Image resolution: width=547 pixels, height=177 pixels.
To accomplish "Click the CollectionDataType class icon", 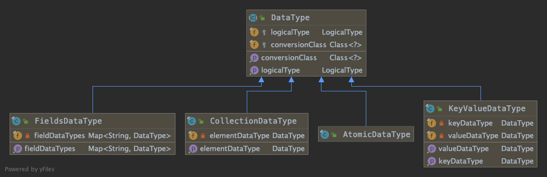I will (191, 121).
